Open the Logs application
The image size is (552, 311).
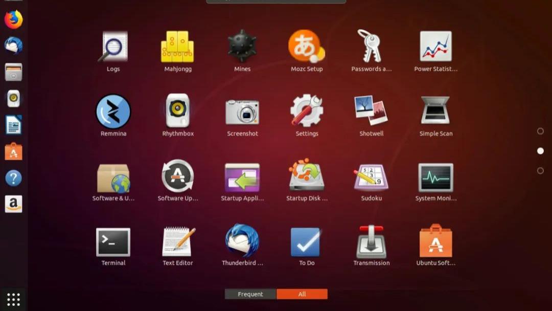click(113, 52)
